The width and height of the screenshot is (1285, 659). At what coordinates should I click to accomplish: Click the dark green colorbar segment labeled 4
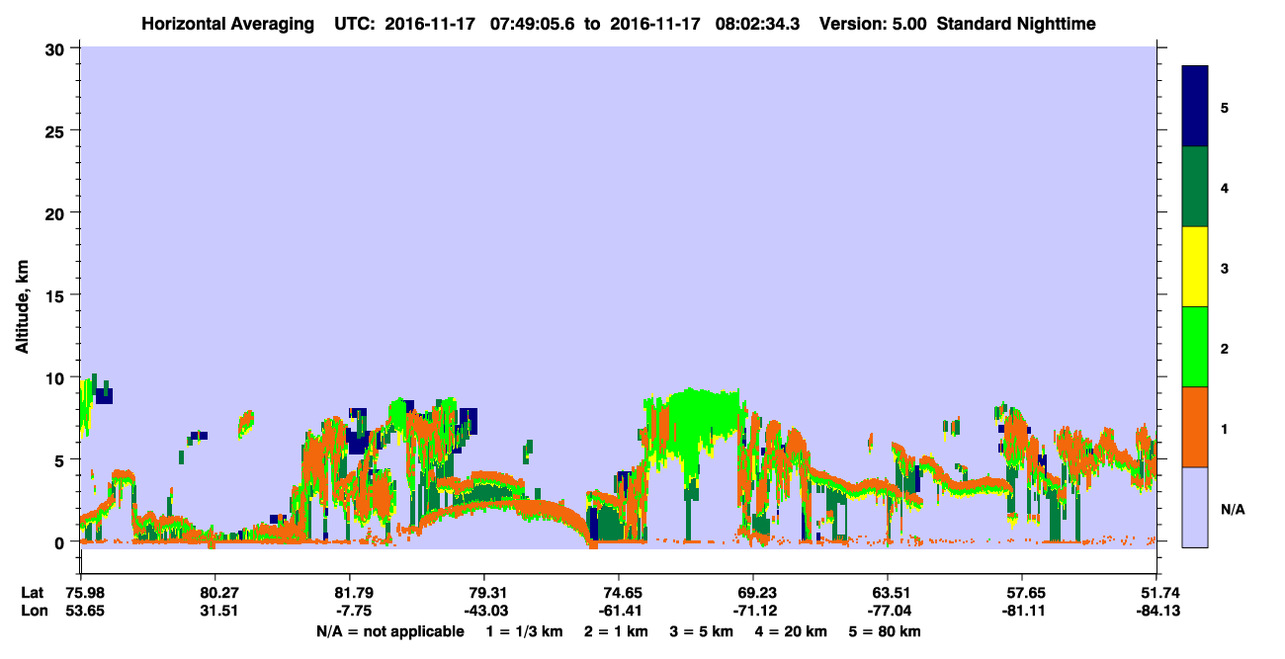pyautogui.click(x=1195, y=187)
